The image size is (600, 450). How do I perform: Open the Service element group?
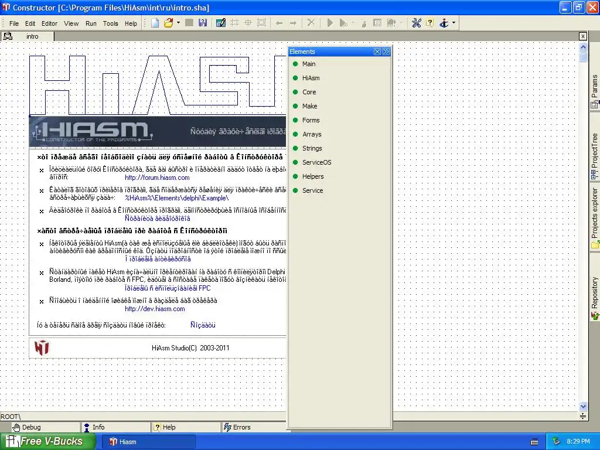point(313,190)
